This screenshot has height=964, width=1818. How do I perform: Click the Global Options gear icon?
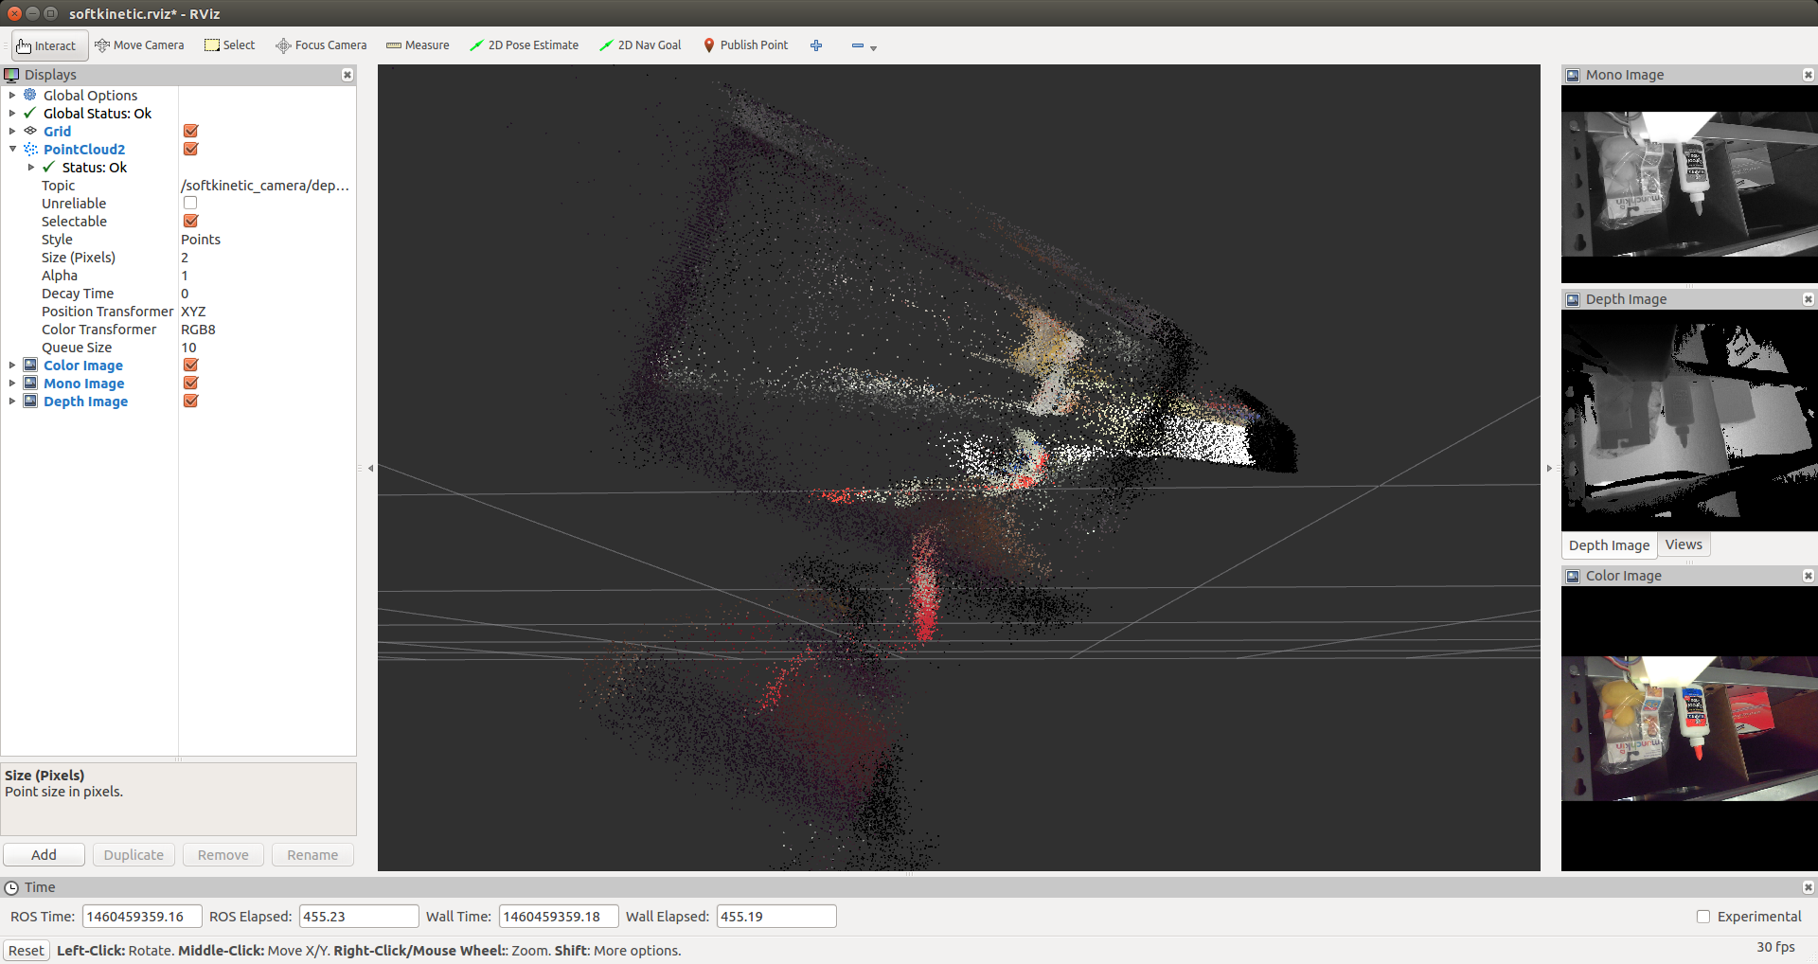pos(30,95)
